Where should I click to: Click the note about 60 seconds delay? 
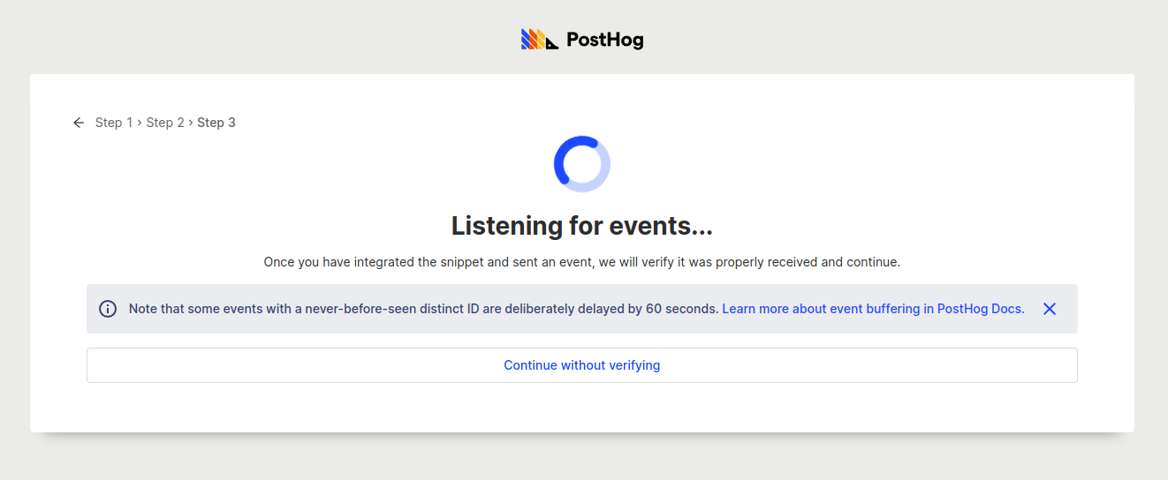coord(423,309)
